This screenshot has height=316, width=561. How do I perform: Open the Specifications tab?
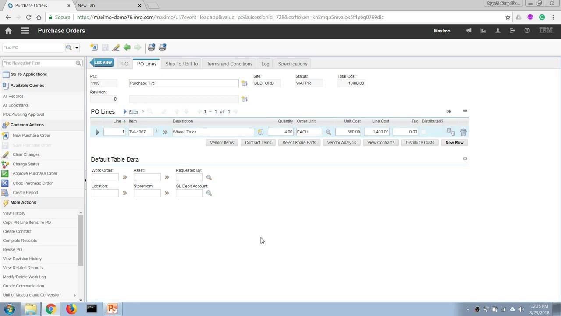293,64
